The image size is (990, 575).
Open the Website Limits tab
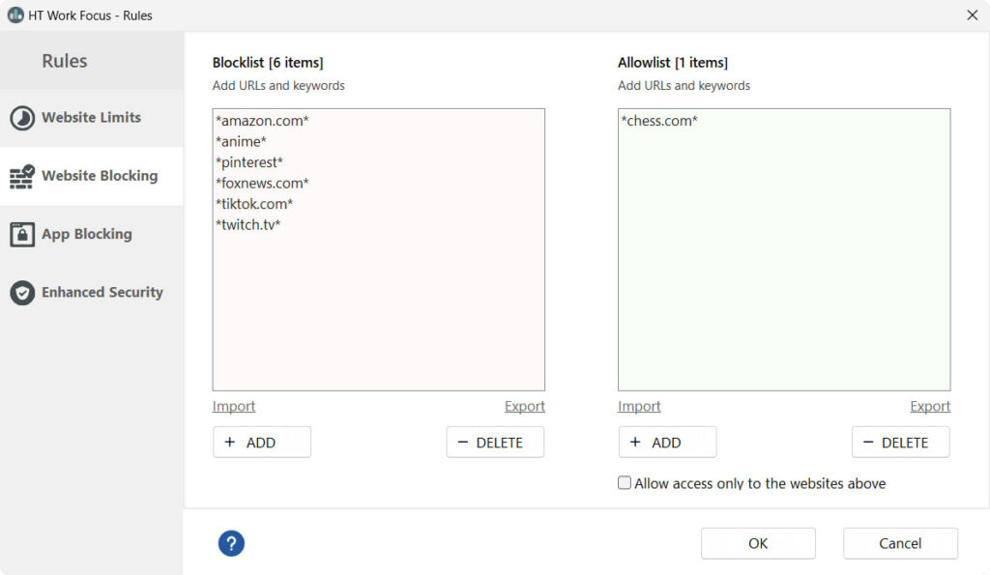point(92,118)
